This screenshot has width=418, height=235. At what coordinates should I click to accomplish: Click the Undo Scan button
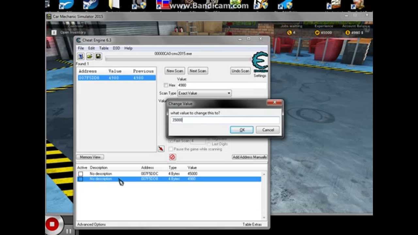pos(240,71)
